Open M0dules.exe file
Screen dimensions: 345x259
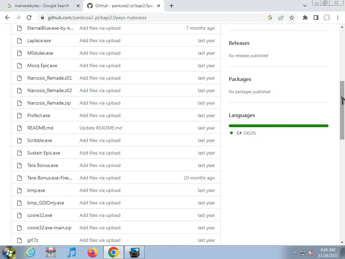40,53
